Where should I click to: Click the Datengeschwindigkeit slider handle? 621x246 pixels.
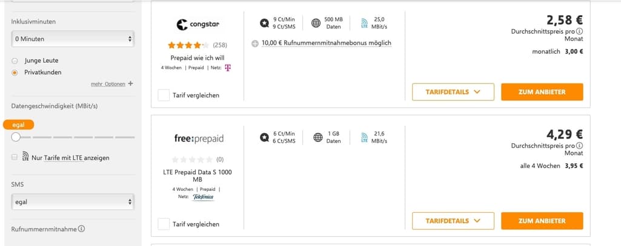point(16,137)
